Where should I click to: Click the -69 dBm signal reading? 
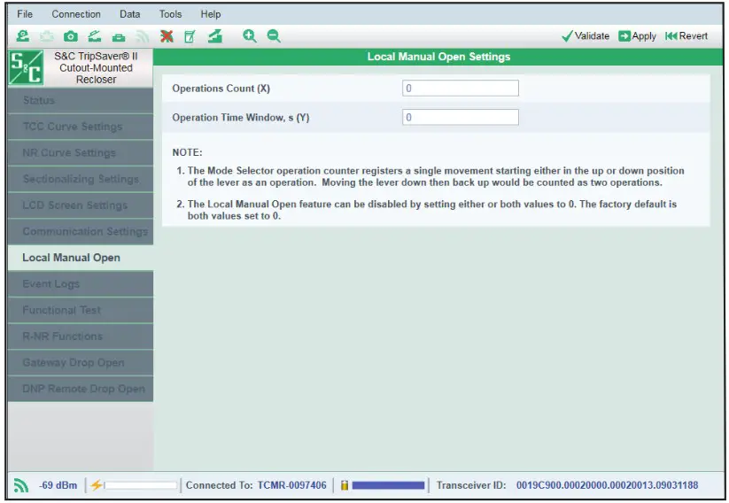(58, 485)
